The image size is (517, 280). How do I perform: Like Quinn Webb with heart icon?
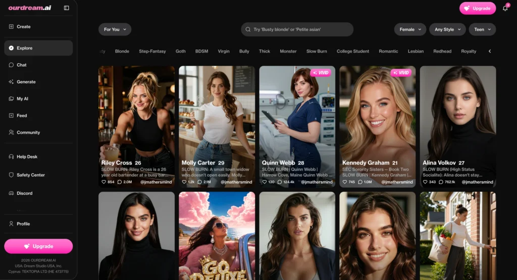pos(265,182)
